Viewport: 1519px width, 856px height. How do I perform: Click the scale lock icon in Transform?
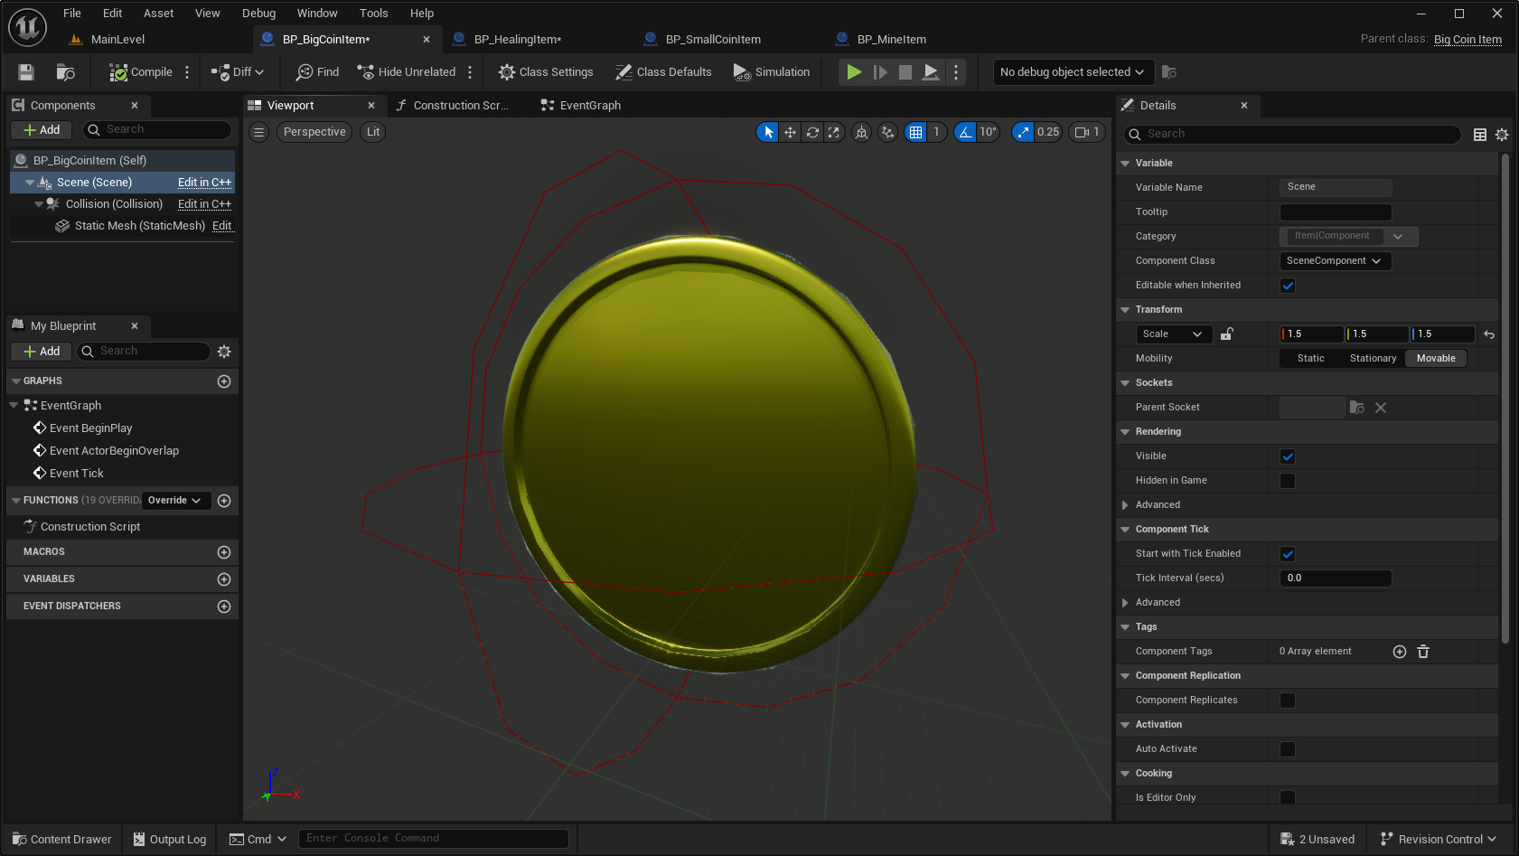[x=1226, y=334]
